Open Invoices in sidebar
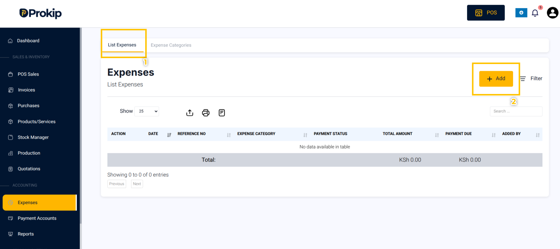The height and width of the screenshot is (249, 560). (x=26, y=90)
